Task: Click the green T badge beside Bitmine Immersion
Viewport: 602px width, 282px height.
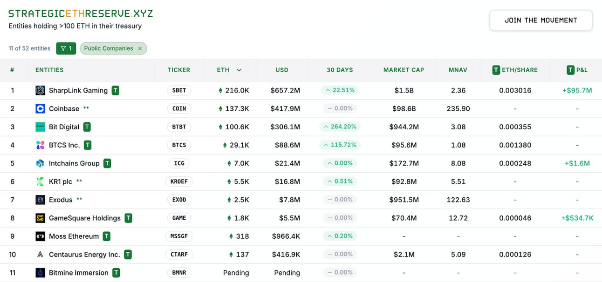Action: [116, 273]
